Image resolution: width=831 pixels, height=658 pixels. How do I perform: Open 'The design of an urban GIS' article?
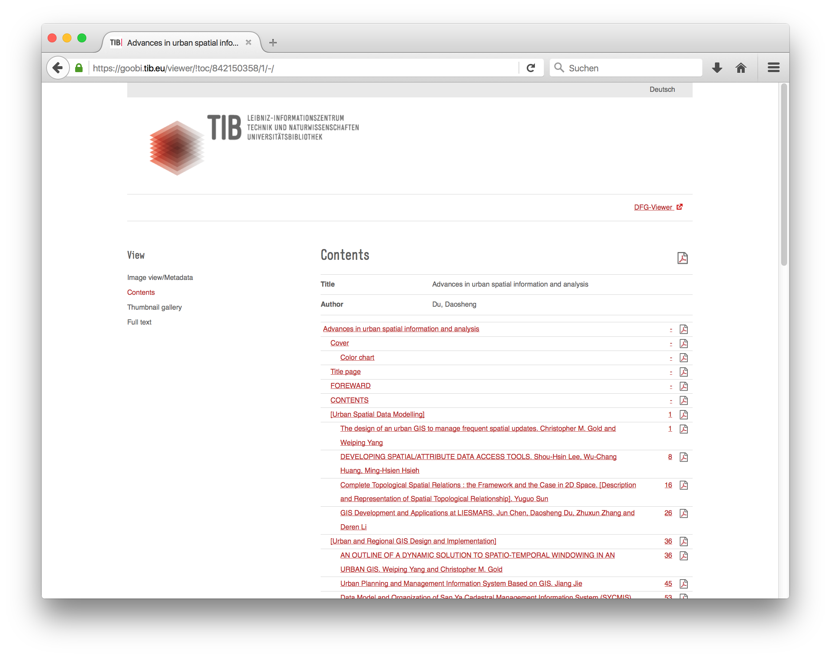478,435
